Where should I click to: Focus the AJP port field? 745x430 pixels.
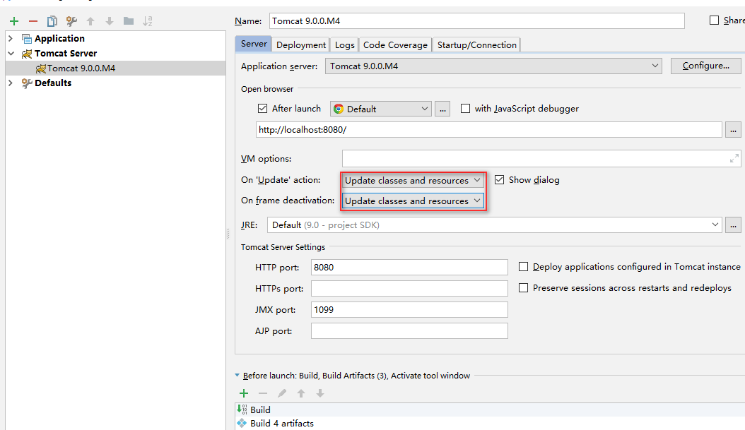(x=409, y=331)
